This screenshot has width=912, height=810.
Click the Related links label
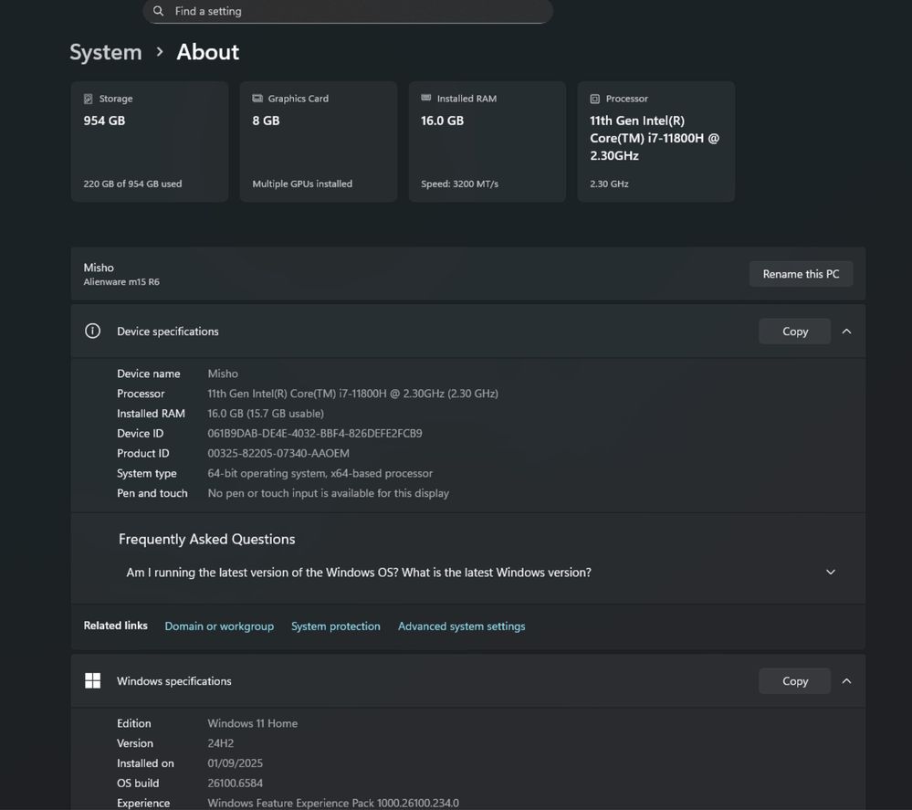pos(115,626)
